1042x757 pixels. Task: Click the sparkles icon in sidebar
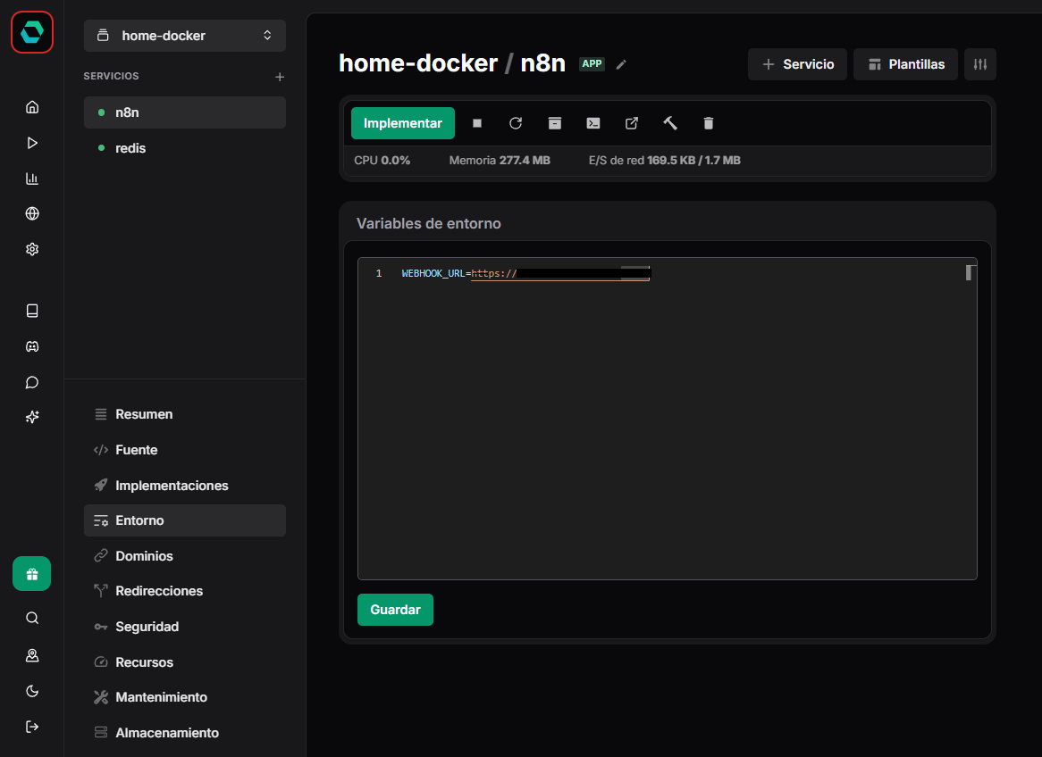click(x=32, y=417)
